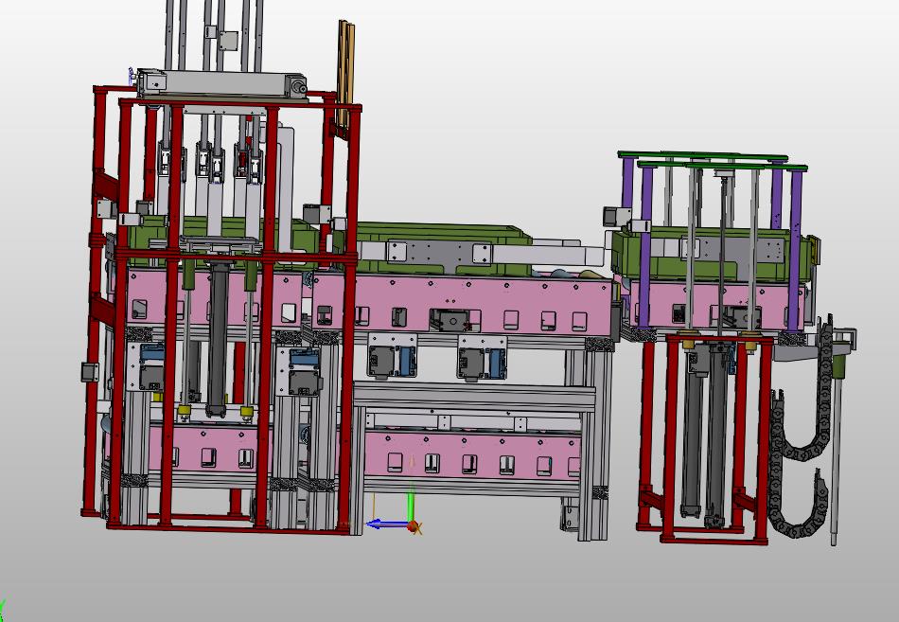
Task: Select the tall black cylinder inside the left tower
Action: tap(218, 340)
